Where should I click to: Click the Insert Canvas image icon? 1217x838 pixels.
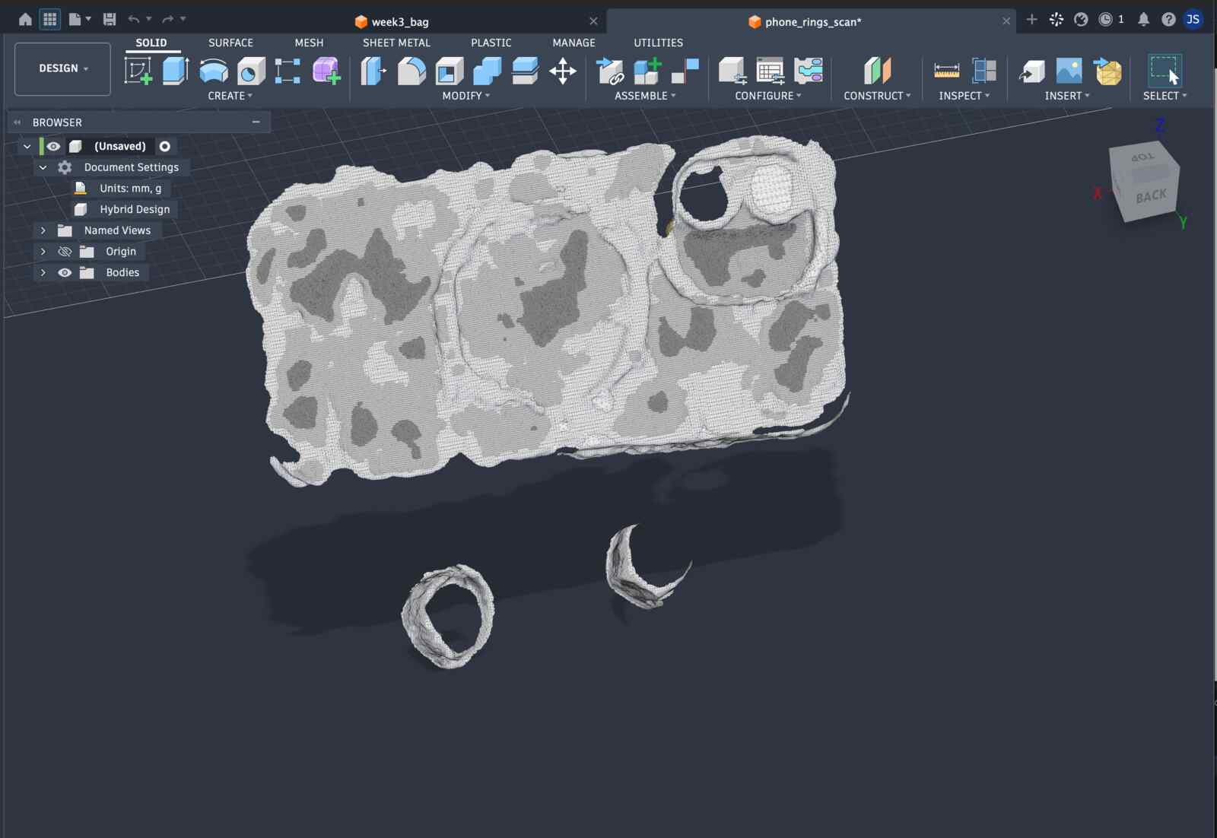tap(1069, 71)
